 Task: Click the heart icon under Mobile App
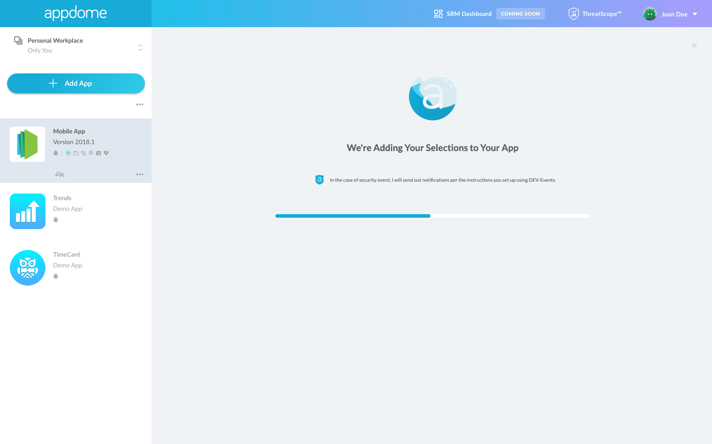[106, 153]
